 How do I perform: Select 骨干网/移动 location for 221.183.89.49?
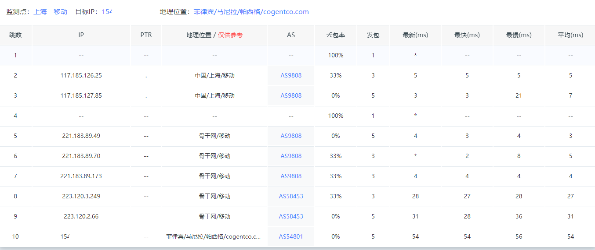(214, 136)
